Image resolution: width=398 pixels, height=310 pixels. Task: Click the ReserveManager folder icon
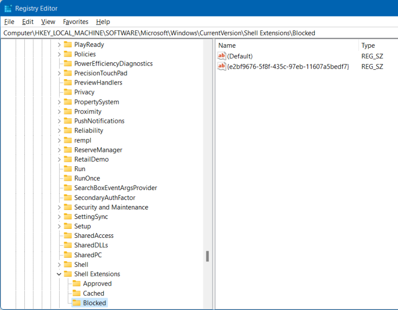click(68, 150)
